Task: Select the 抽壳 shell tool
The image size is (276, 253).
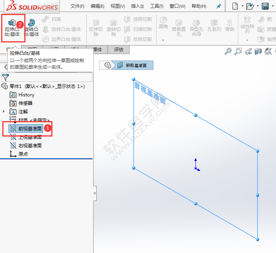Action: [x=267, y=39]
